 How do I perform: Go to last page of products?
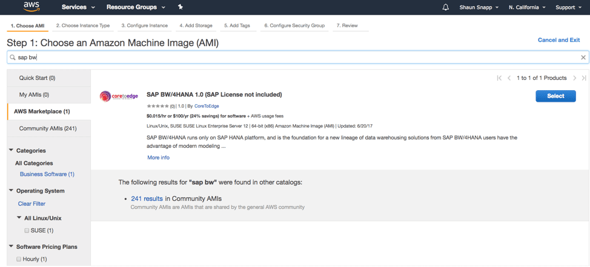coord(584,78)
